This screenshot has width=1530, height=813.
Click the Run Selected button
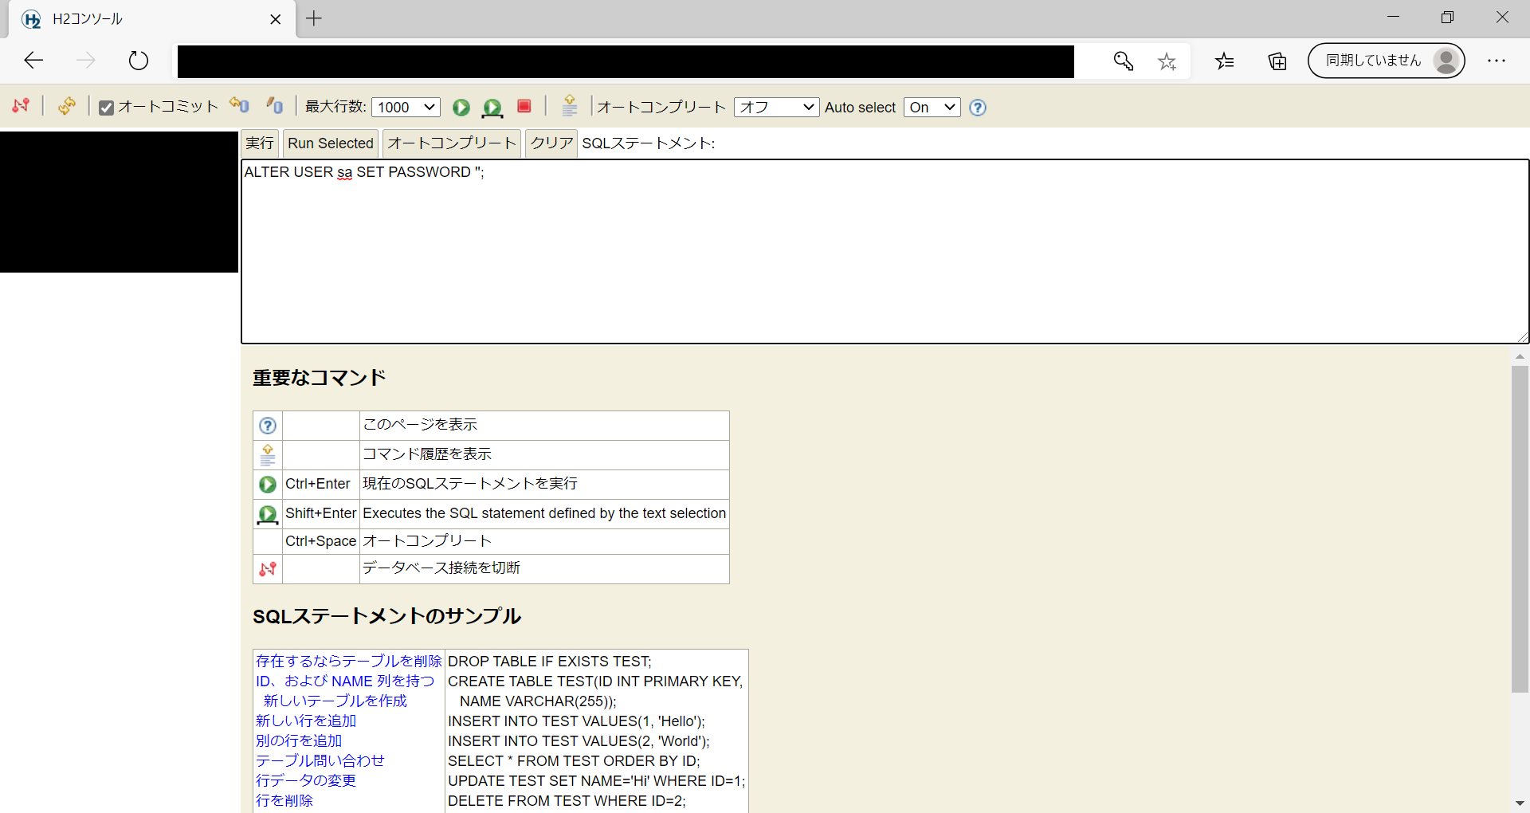pos(331,143)
